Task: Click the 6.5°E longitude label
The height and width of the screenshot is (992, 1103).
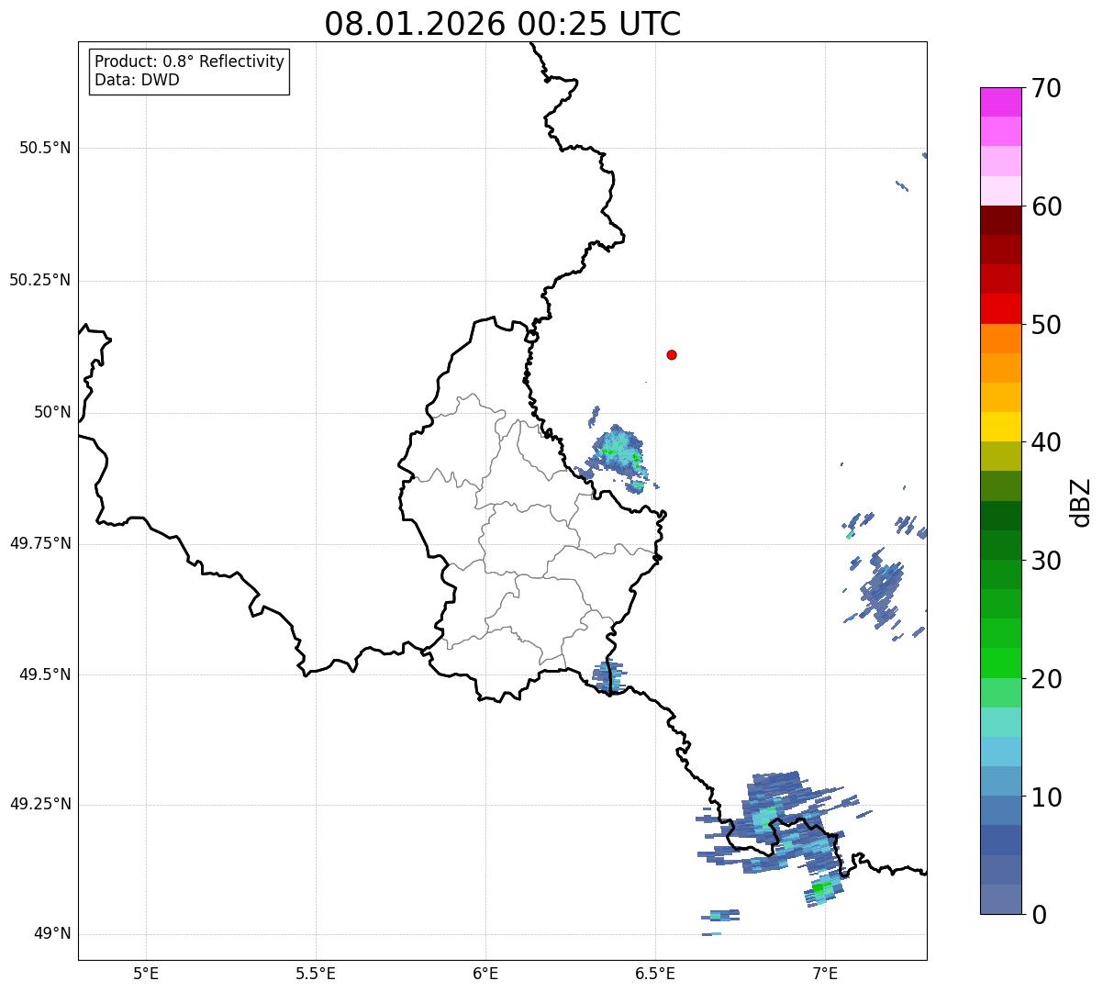Action: 655,974
